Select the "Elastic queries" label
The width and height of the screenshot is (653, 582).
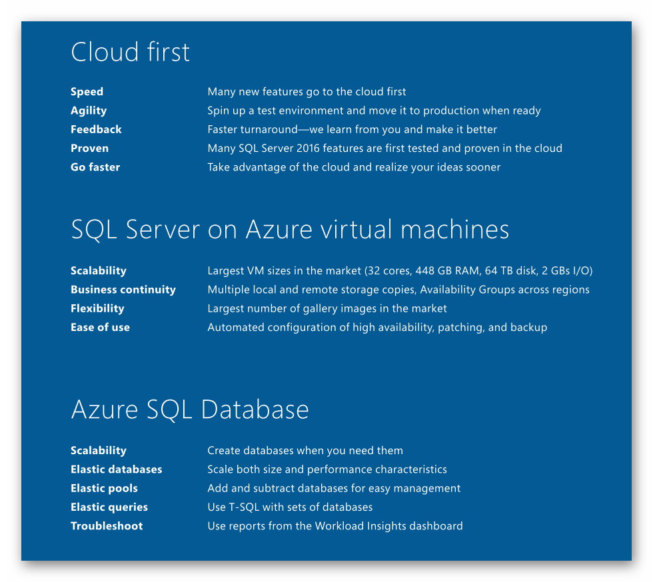(109, 507)
